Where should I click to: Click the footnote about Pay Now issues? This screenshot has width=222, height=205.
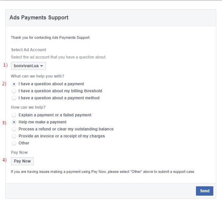(102, 172)
